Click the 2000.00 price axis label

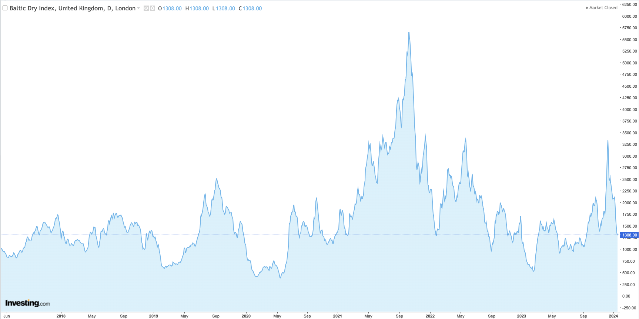click(629, 203)
